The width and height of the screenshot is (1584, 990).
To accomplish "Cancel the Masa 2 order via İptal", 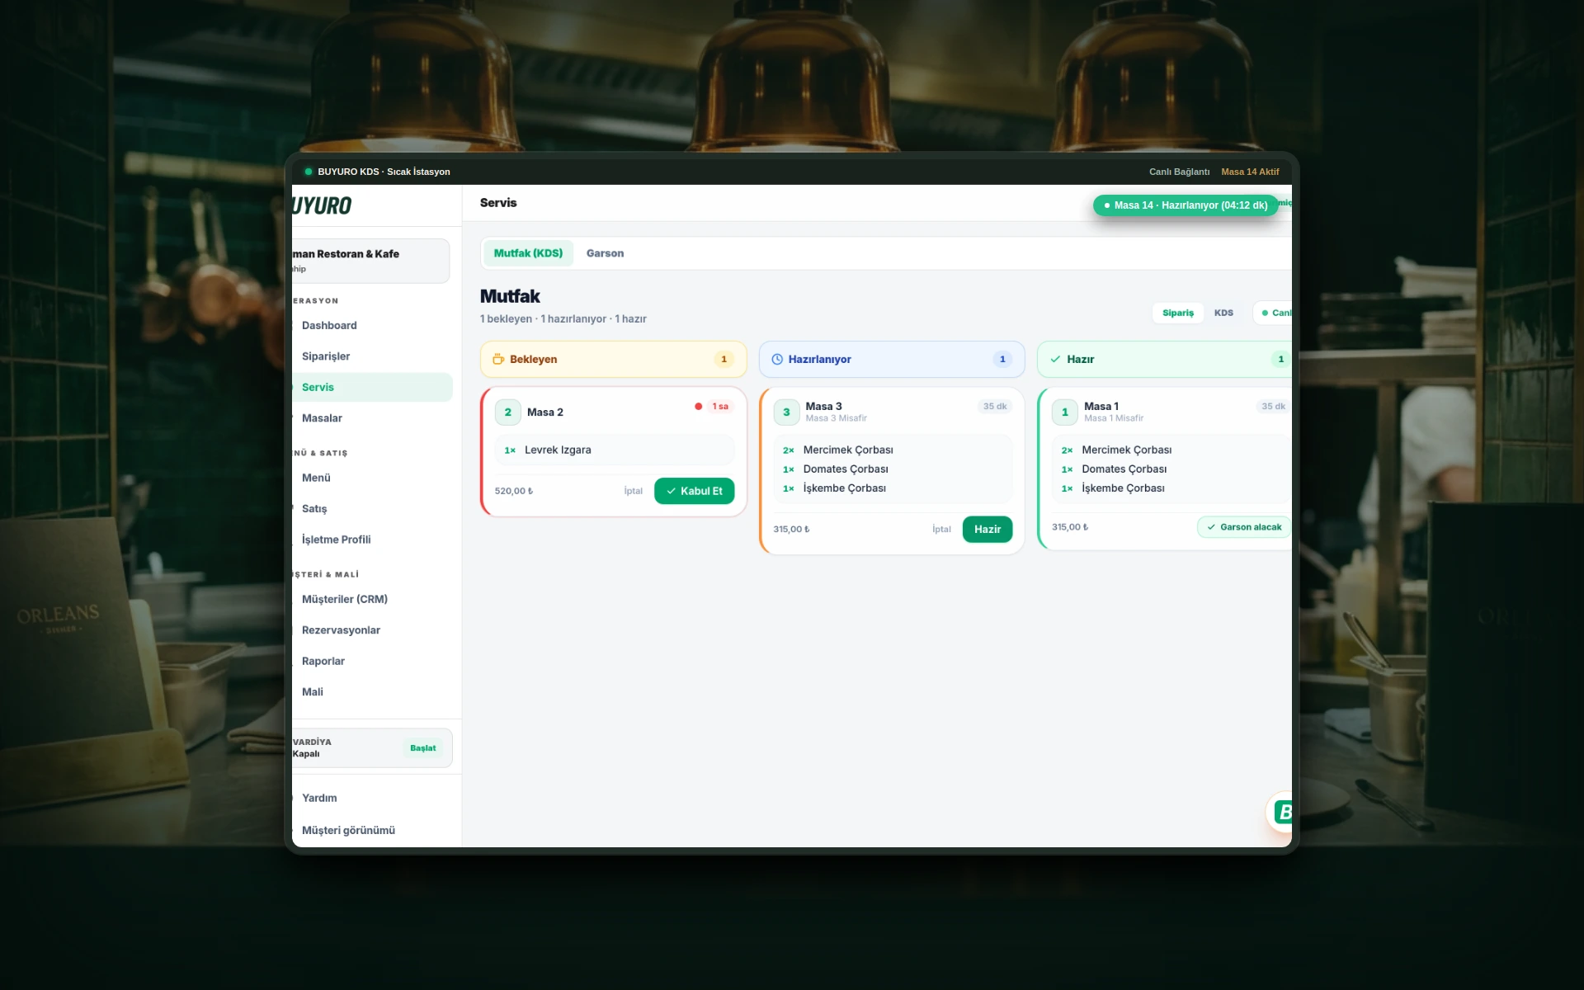I will (x=633, y=491).
